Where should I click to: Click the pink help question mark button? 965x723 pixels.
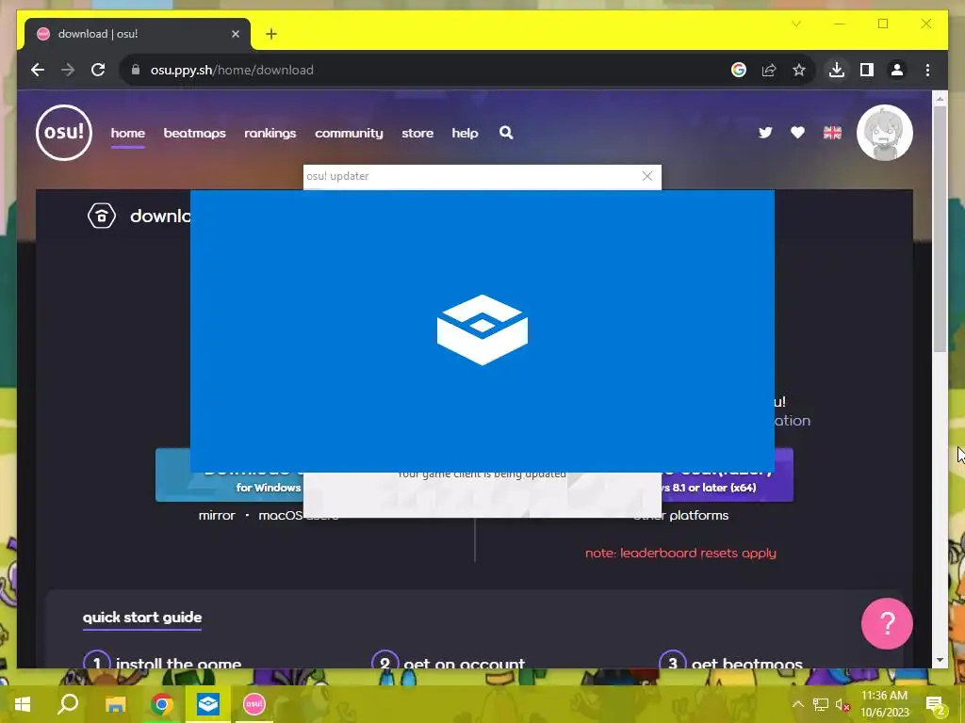click(x=886, y=623)
